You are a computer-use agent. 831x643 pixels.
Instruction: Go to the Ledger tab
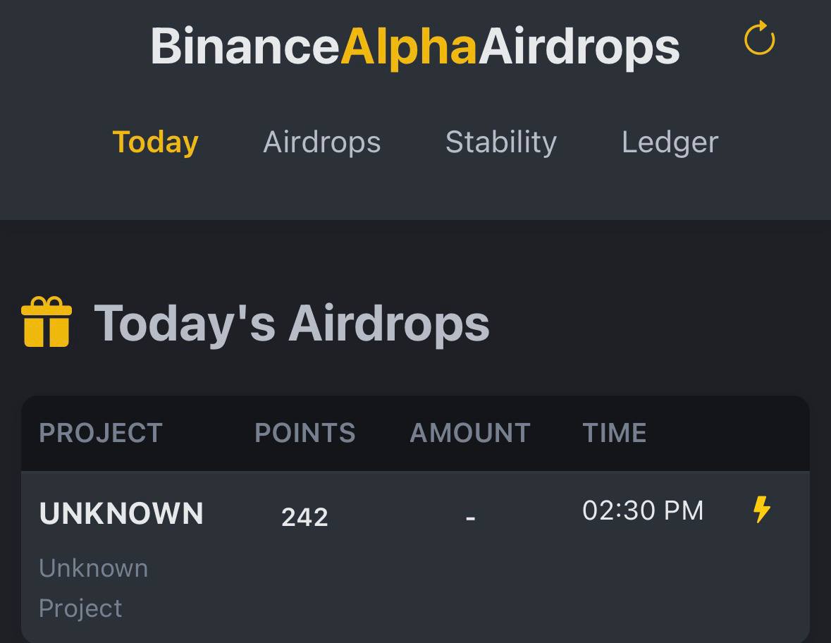(670, 142)
